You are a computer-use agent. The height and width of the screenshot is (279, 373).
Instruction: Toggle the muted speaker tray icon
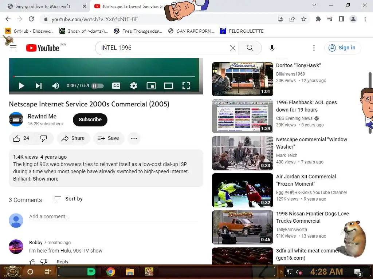point(299,272)
